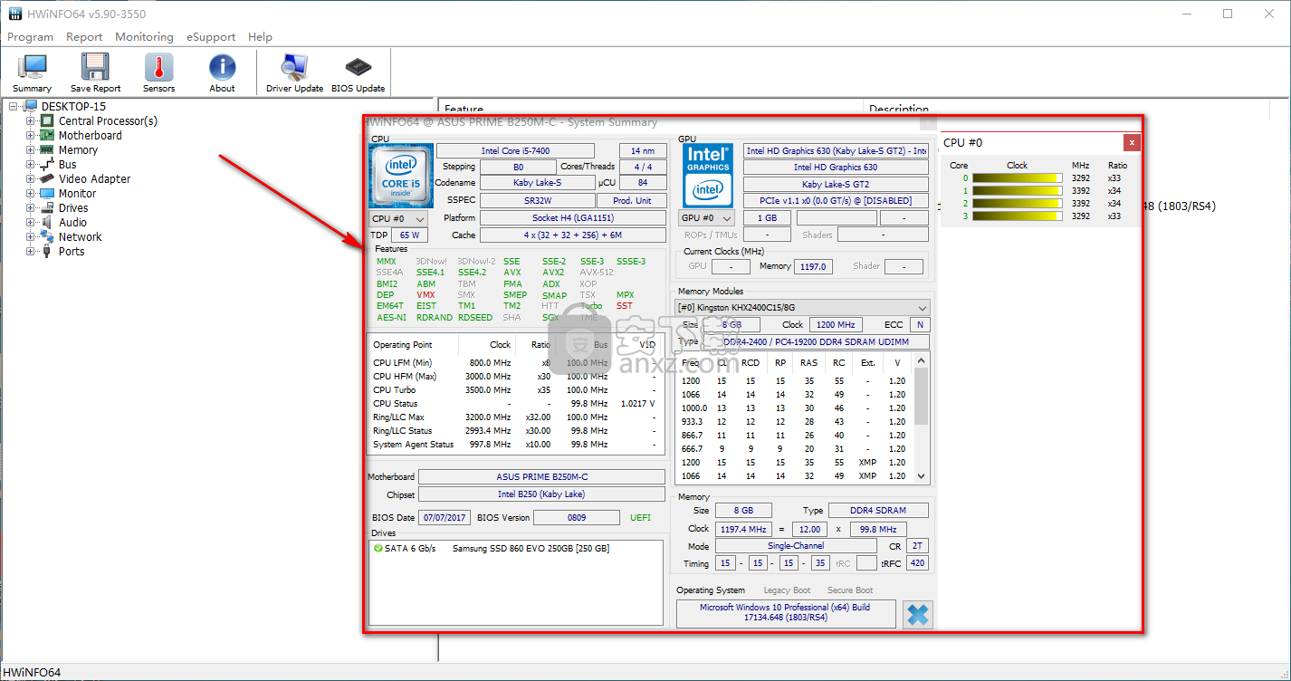Collapse the DESKTOP-15 root node

point(14,106)
